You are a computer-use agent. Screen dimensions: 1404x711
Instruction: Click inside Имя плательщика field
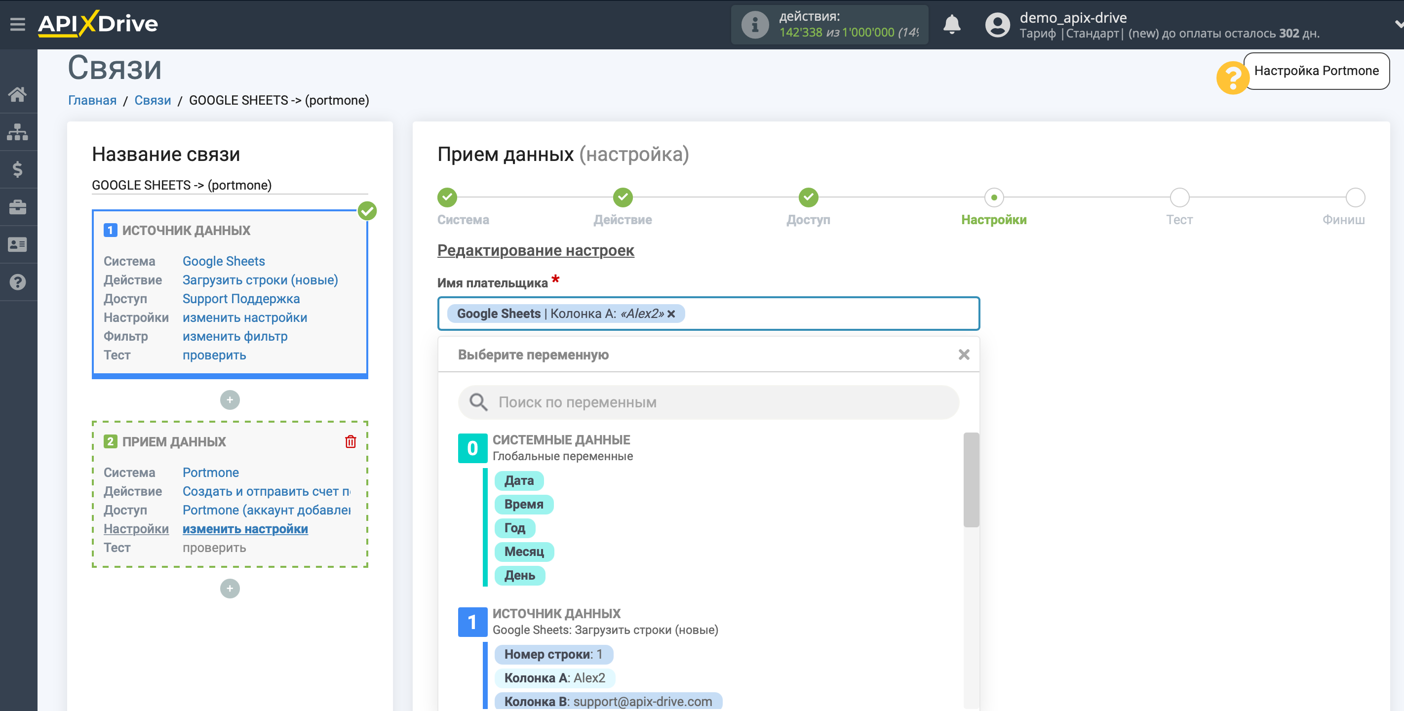[708, 314]
